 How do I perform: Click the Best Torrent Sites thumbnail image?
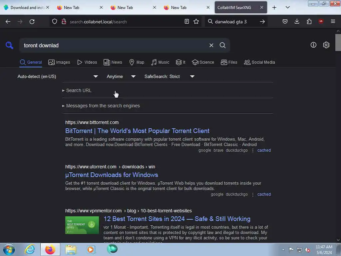[82, 225]
